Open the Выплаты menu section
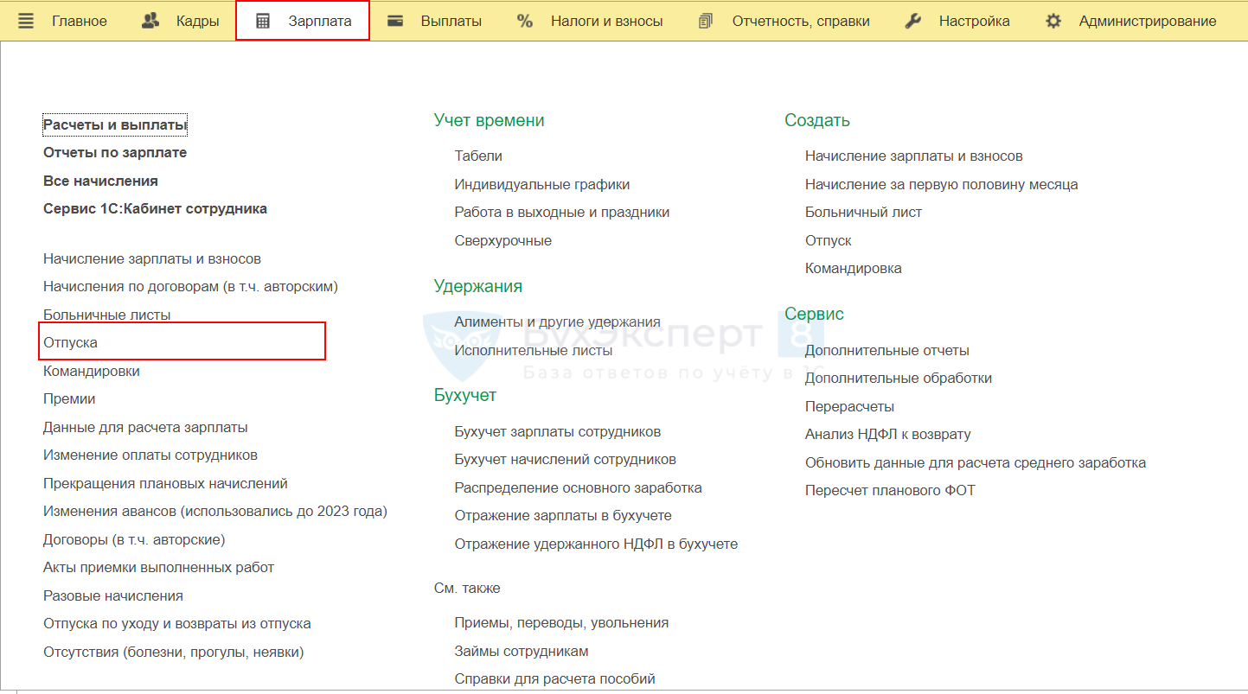This screenshot has width=1248, height=694. (451, 21)
